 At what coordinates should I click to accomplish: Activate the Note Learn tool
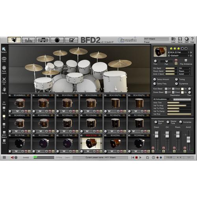click(4, 68)
